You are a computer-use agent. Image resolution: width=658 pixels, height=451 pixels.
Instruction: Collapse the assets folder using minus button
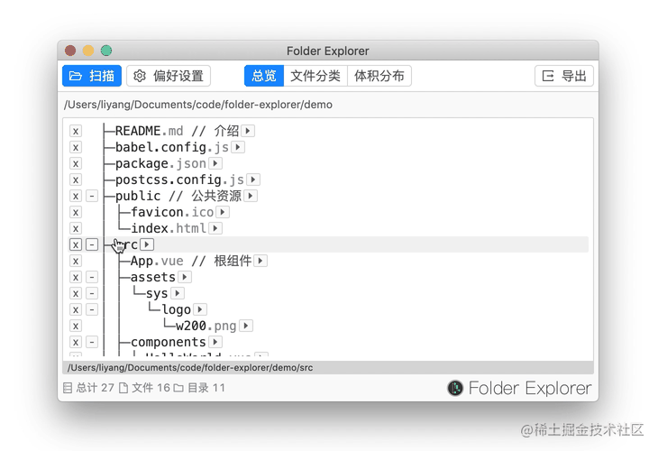coord(92,277)
